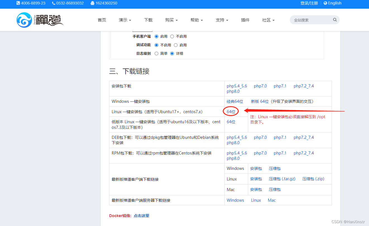Download RPM包 php7.0 link
Screen dimensions: 369x226
click(260, 153)
